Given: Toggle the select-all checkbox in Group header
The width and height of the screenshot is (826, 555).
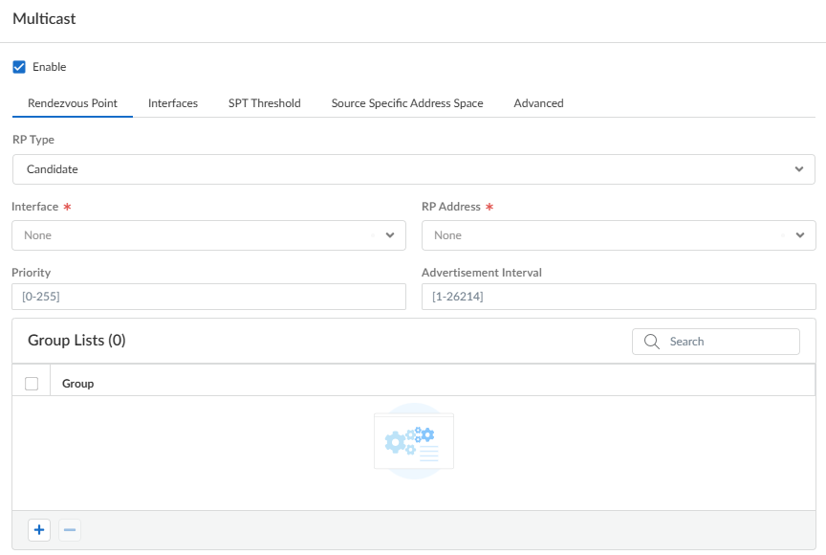Looking at the screenshot, I should [x=32, y=384].
